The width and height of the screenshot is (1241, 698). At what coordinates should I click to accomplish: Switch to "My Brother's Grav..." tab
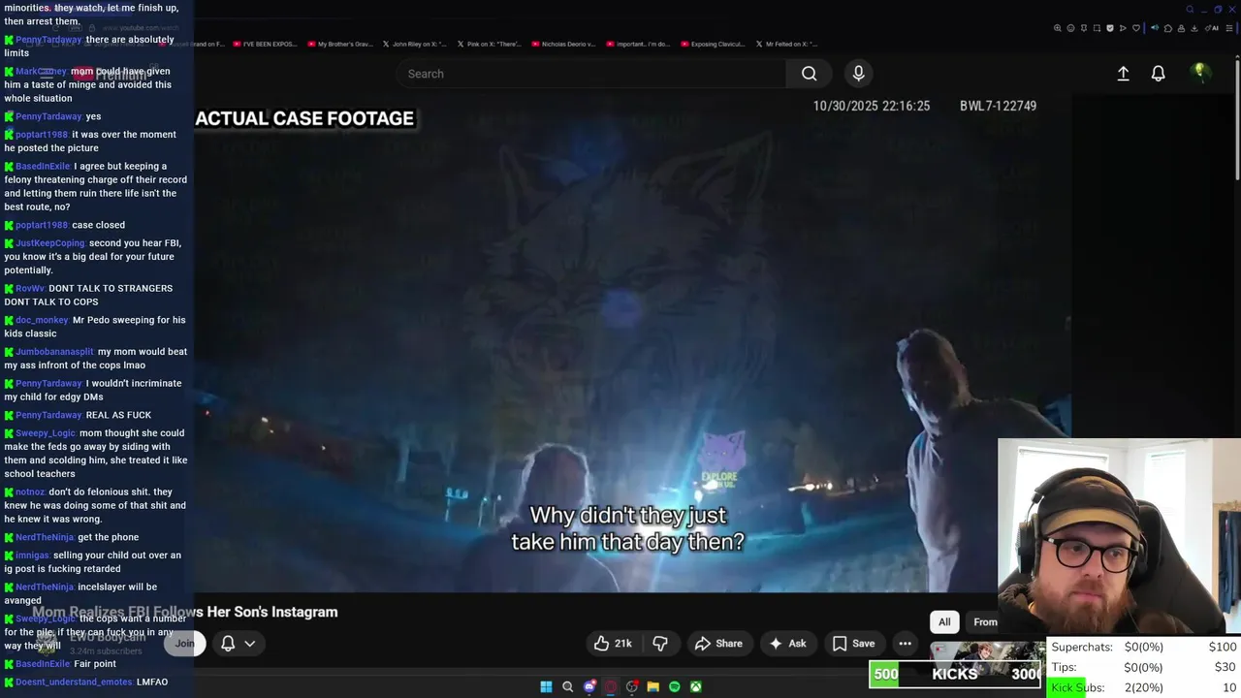(x=339, y=44)
